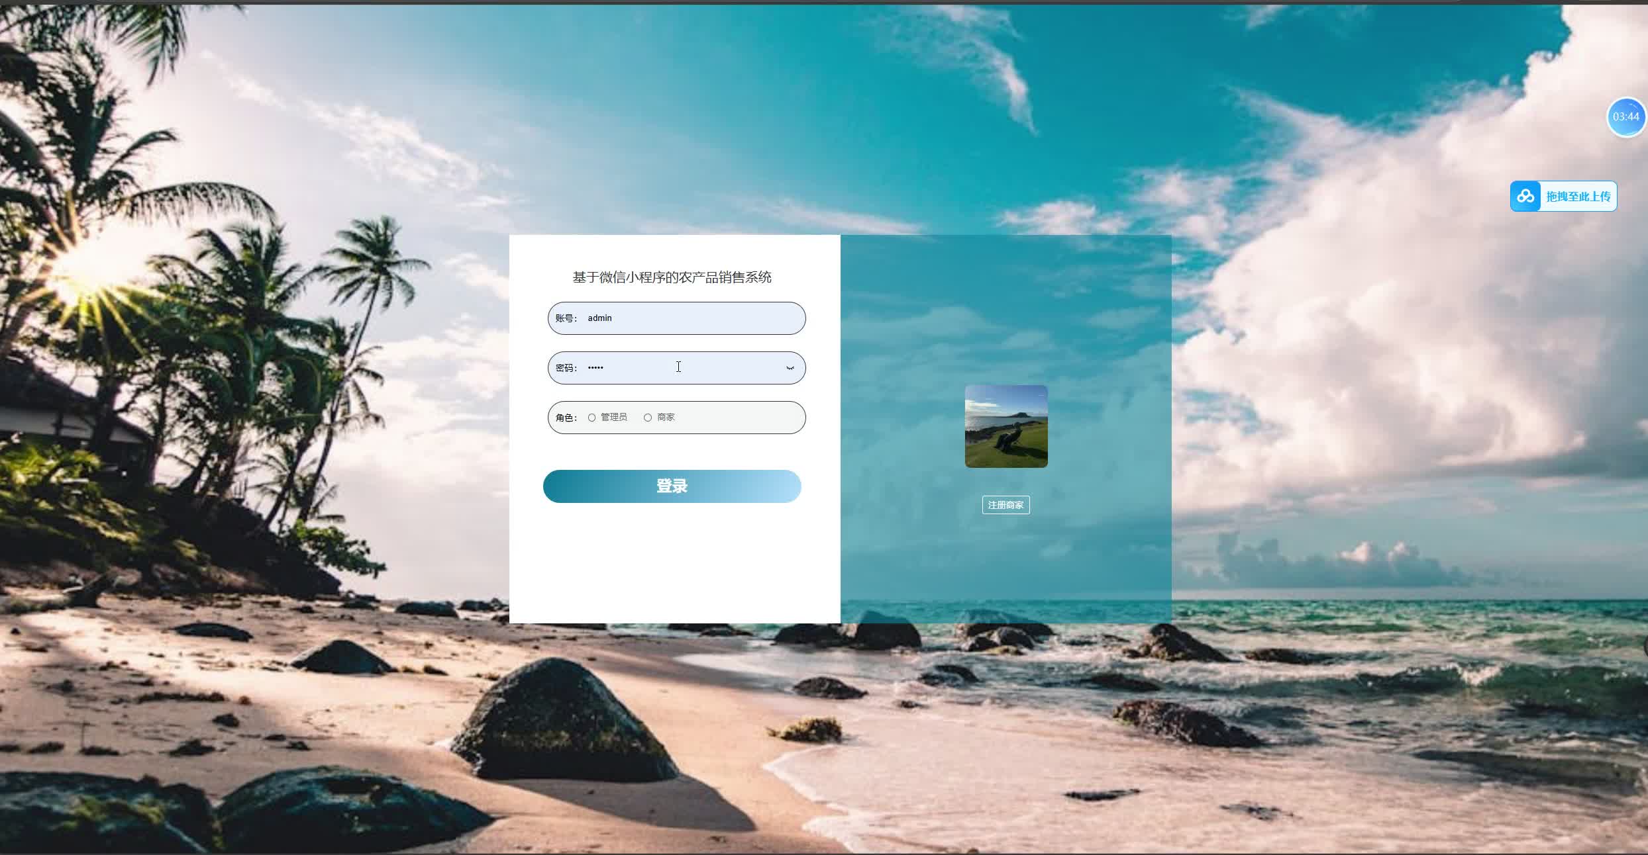Click the password dots in 密码 field

coord(595,368)
